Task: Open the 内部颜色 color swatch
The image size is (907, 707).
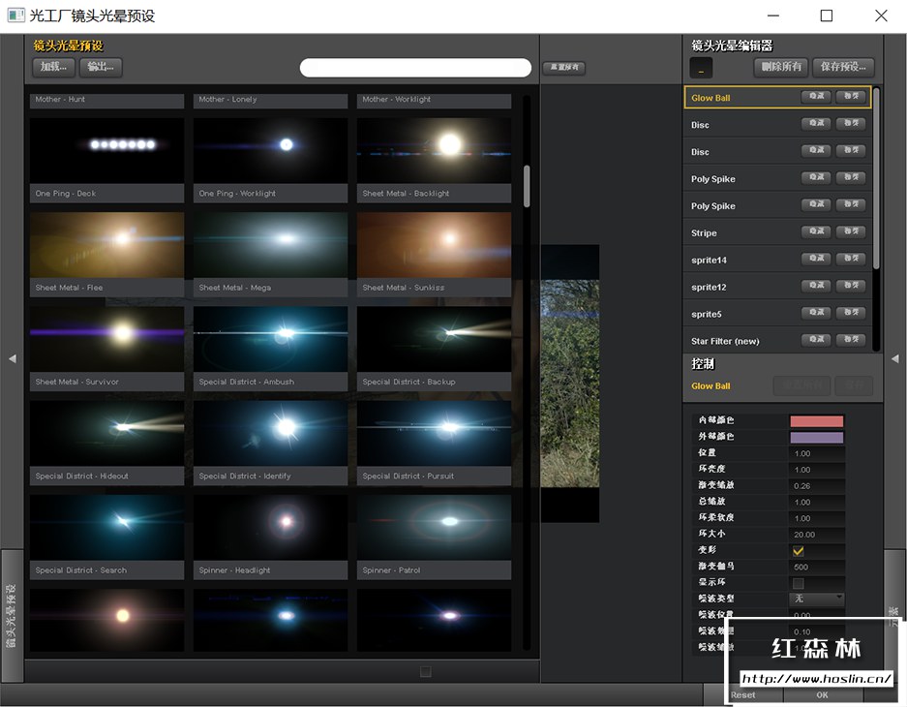Action: 817,421
